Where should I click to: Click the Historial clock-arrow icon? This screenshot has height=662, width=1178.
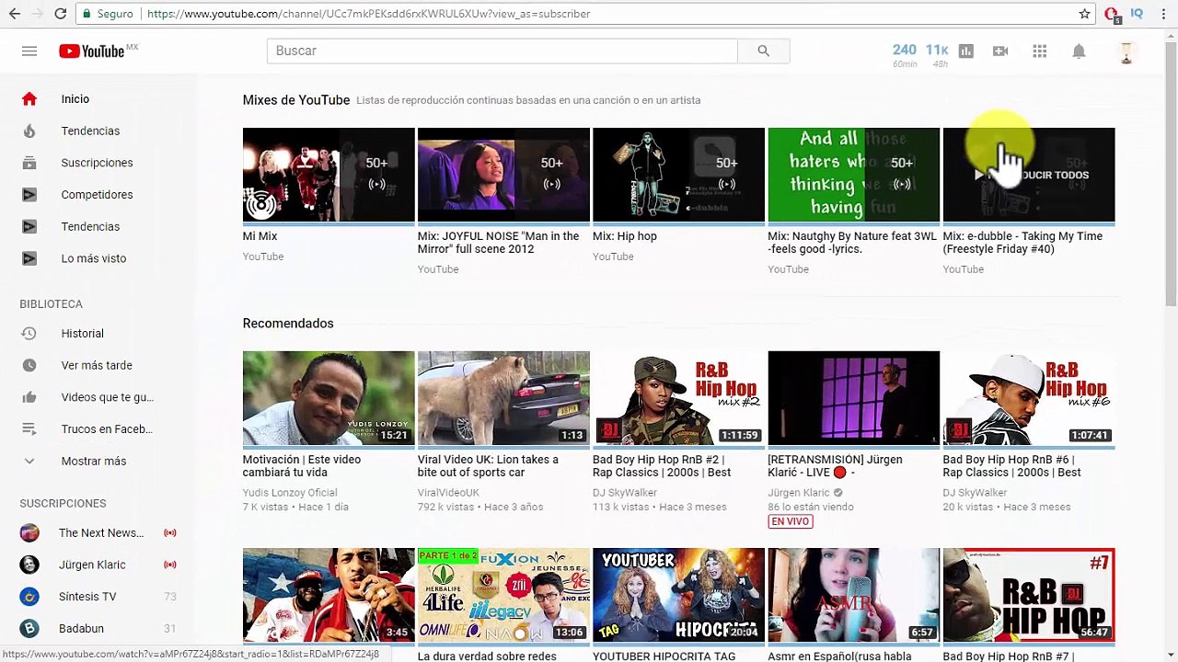point(29,334)
